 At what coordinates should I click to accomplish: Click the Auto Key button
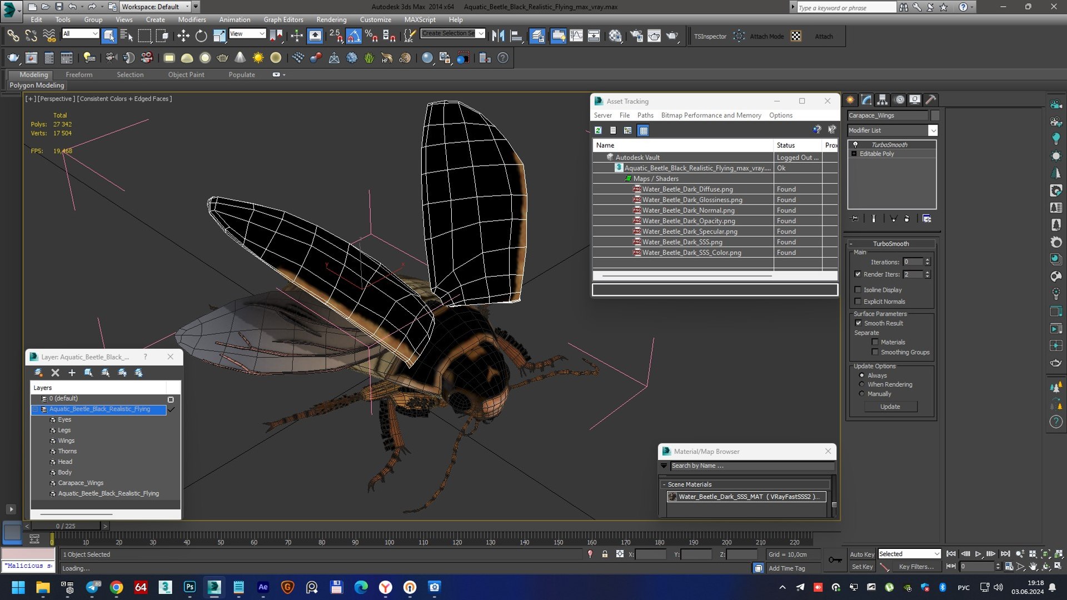click(x=862, y=554)
